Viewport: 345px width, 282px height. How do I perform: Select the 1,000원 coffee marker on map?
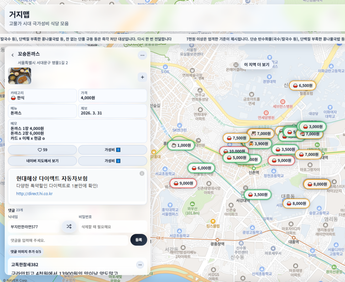(x=181, y=145)
